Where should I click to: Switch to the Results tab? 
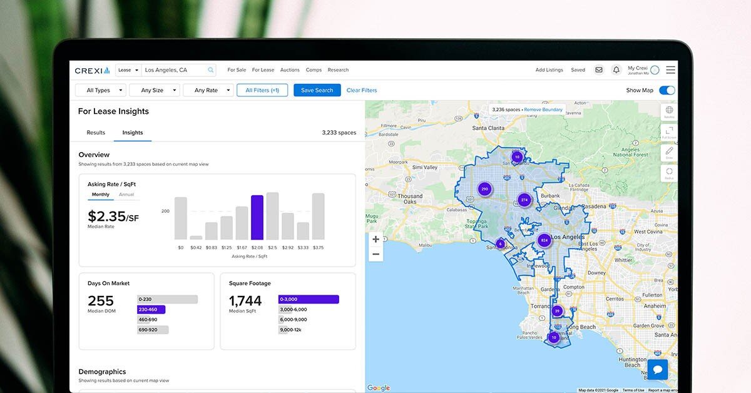(96, 133)
